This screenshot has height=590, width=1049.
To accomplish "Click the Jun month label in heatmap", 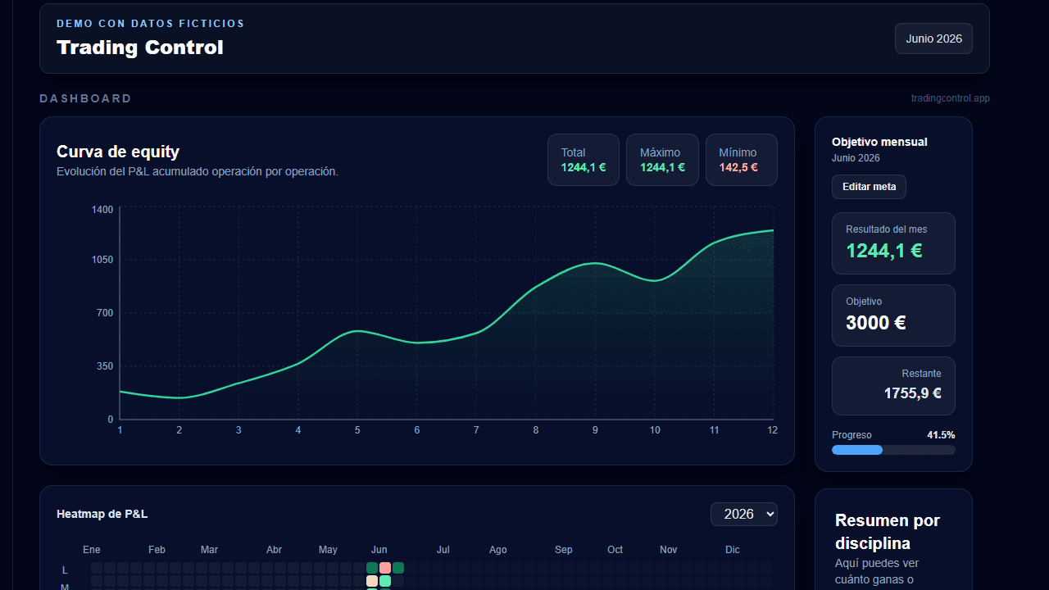I will click(x=379, y=550).
